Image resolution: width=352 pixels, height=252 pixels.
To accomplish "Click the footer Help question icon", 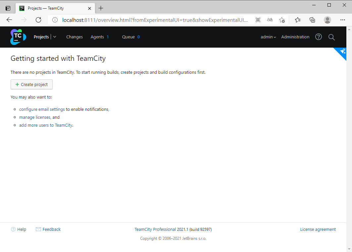I will (x=13, y=229).
